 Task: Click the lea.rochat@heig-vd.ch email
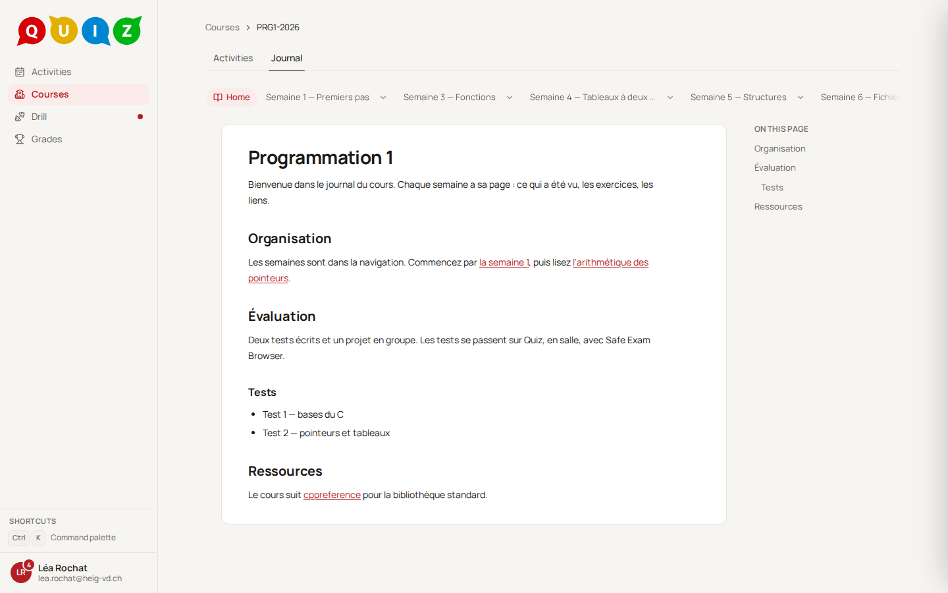[80, 579]
